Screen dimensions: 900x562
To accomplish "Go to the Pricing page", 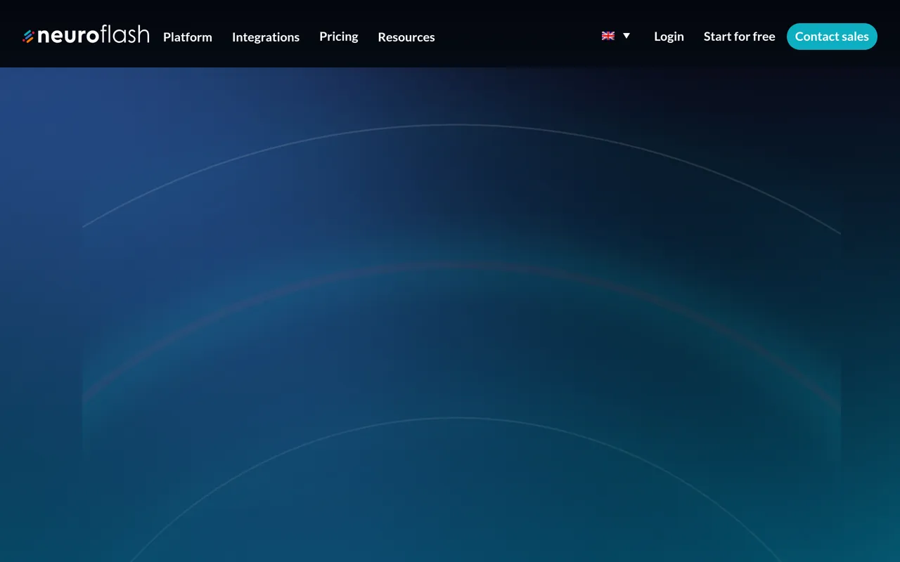I will [x=339, y=37].
